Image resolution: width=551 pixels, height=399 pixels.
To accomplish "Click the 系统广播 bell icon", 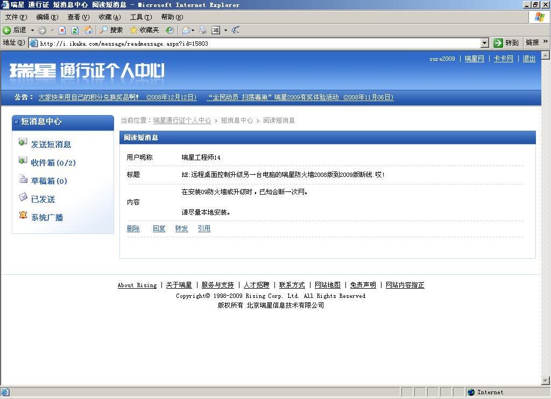I will pos(23,215).
